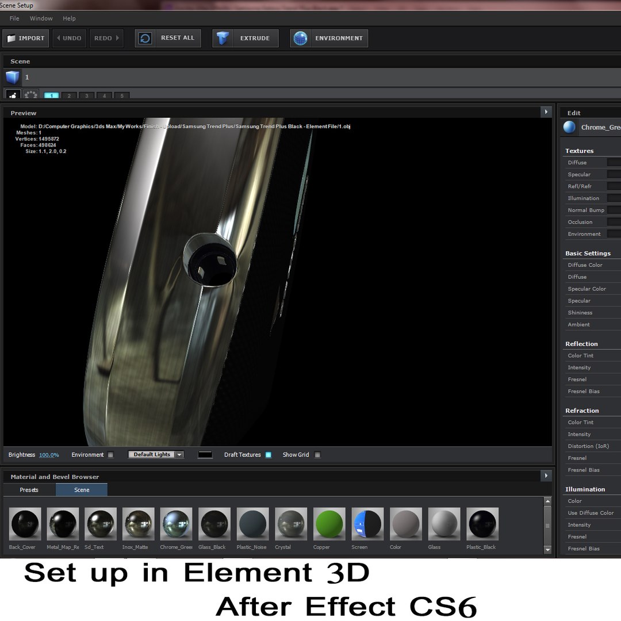Click the Diffuse texture row in Textures
621x621 pixels.
pos(592,162)
